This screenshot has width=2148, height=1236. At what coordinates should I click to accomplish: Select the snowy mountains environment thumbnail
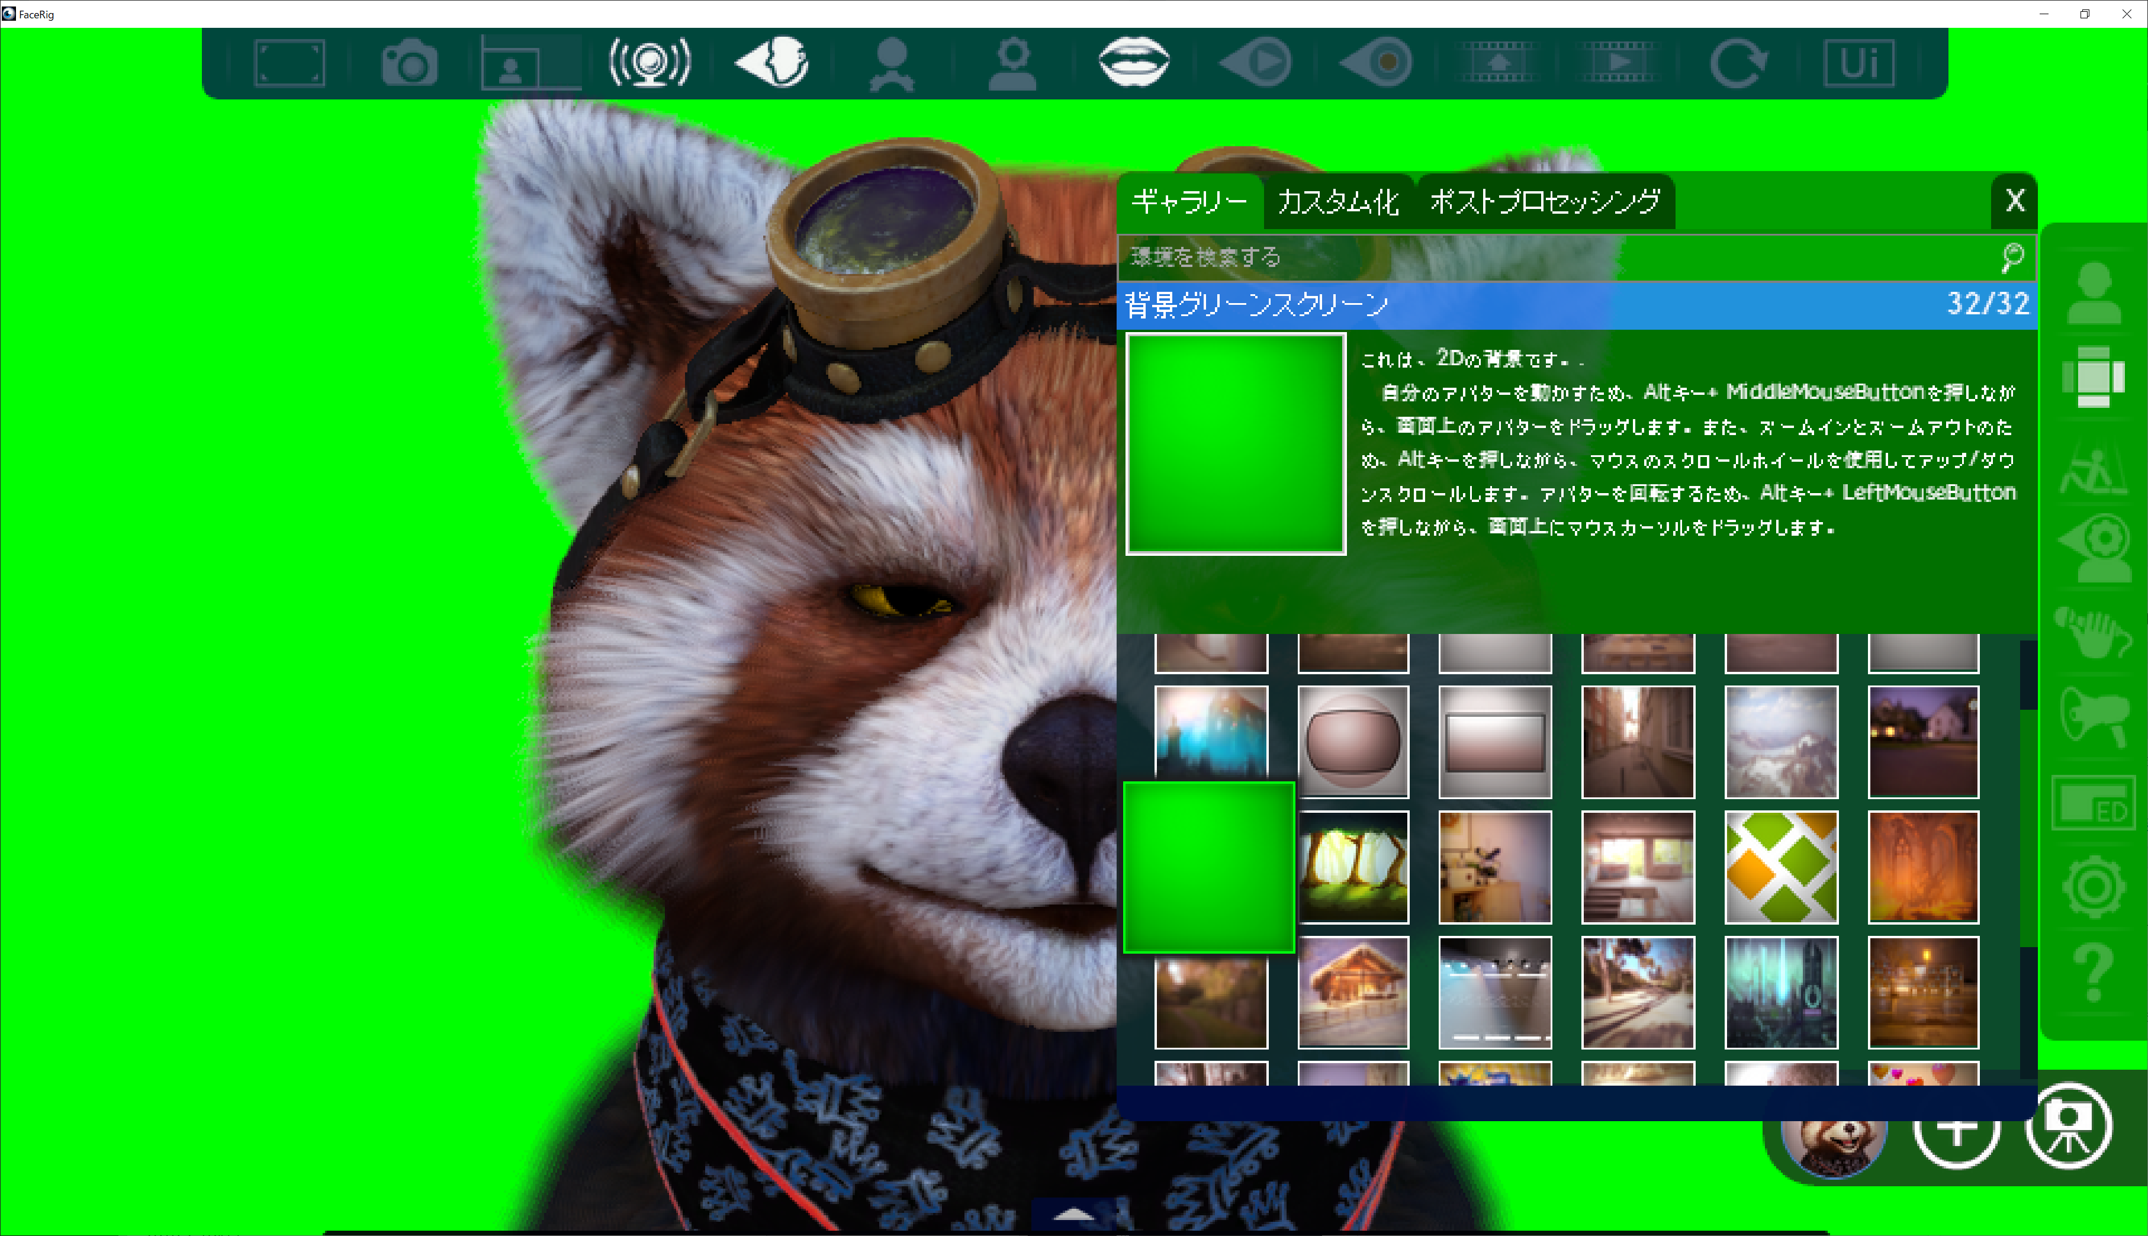1782,742
